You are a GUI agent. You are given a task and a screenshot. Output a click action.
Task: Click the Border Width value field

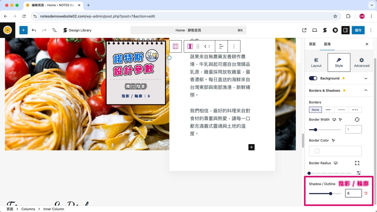(353, 129)
